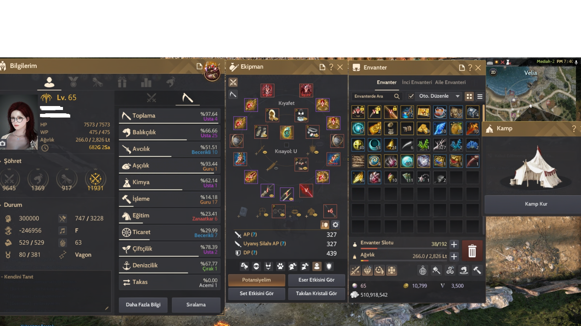Switch to the İnci Envanteri tab
This screenshot has height=326, width=581.
[x=417, y=82]
